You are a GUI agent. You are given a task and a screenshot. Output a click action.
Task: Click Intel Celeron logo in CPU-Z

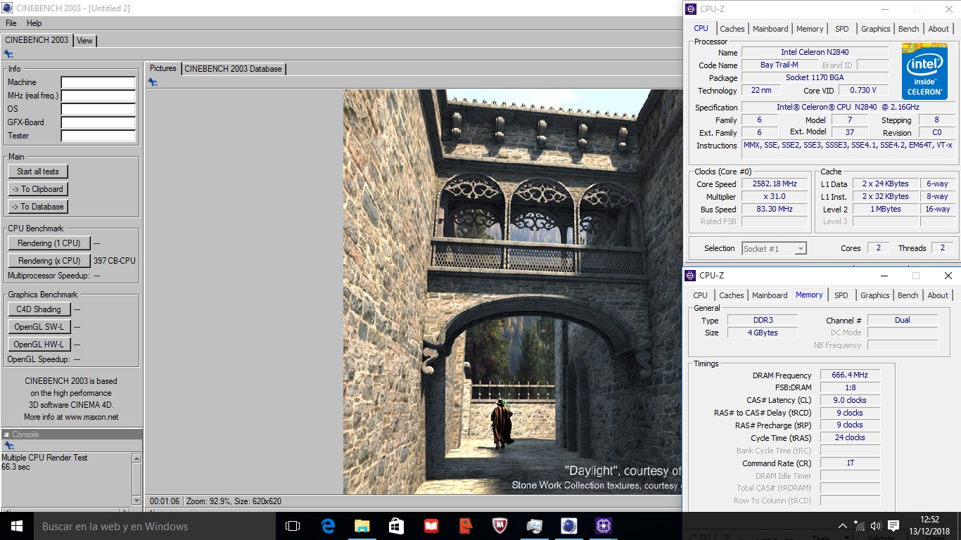click(x=924, y=71)
